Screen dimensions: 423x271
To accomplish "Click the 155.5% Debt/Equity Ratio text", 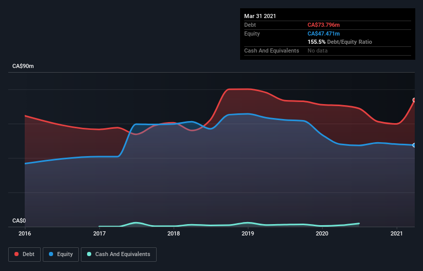I will tap(340, 42).
